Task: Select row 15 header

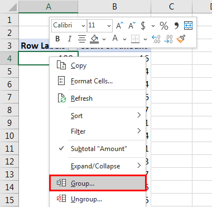Action: [x=9, y=200]
